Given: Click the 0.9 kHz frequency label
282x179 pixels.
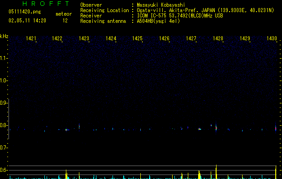Looking at the screenshot, I should click(4, 103).
